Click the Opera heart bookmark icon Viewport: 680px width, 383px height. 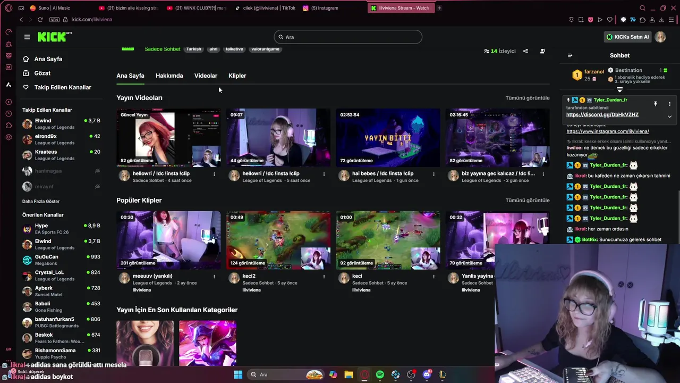click(609, 20)
